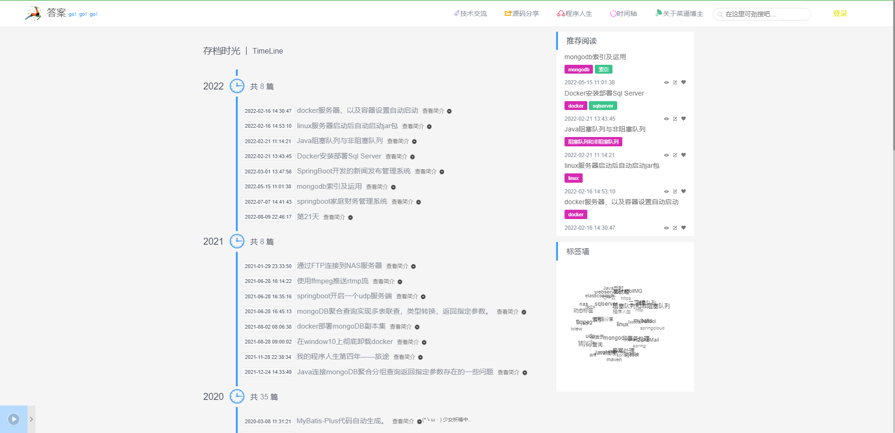Open recommended article mongodb索引及运用
Screen dimensions: 895x433
coord(595,57)
